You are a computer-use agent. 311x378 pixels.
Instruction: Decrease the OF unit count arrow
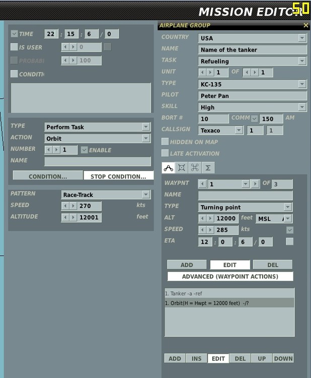(247, 72)
